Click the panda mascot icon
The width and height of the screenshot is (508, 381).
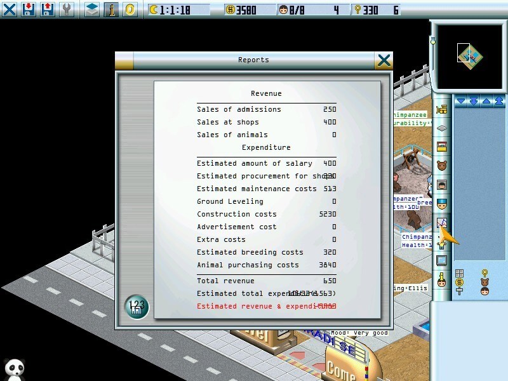pyautogui.click(x=15, y=369)
